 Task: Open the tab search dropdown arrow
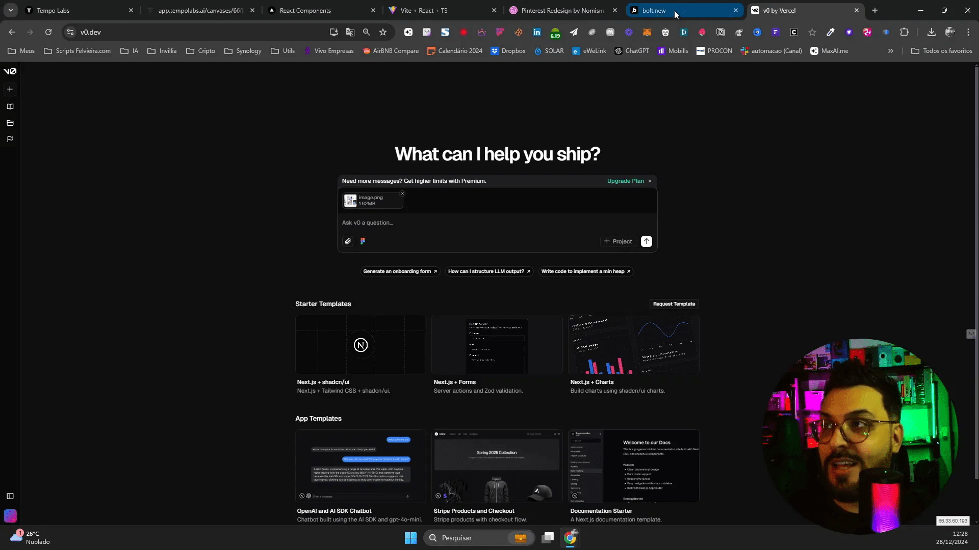click(10, 10)
